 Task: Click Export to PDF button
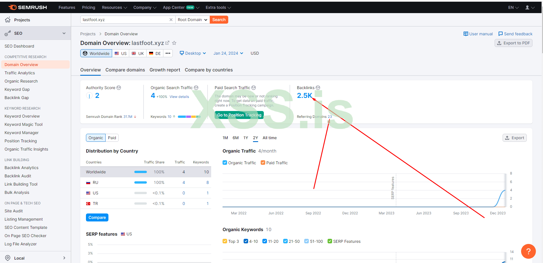(x=513, y=43)
